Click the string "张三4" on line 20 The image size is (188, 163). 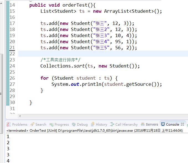(x=101, y=42)
